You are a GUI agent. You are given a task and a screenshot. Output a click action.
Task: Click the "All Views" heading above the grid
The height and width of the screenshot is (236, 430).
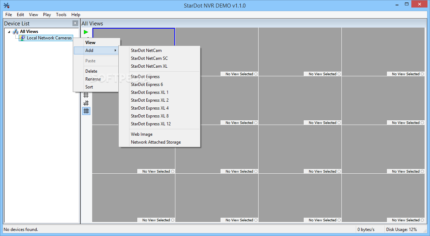pyautogui.click(x=92, y=24)
